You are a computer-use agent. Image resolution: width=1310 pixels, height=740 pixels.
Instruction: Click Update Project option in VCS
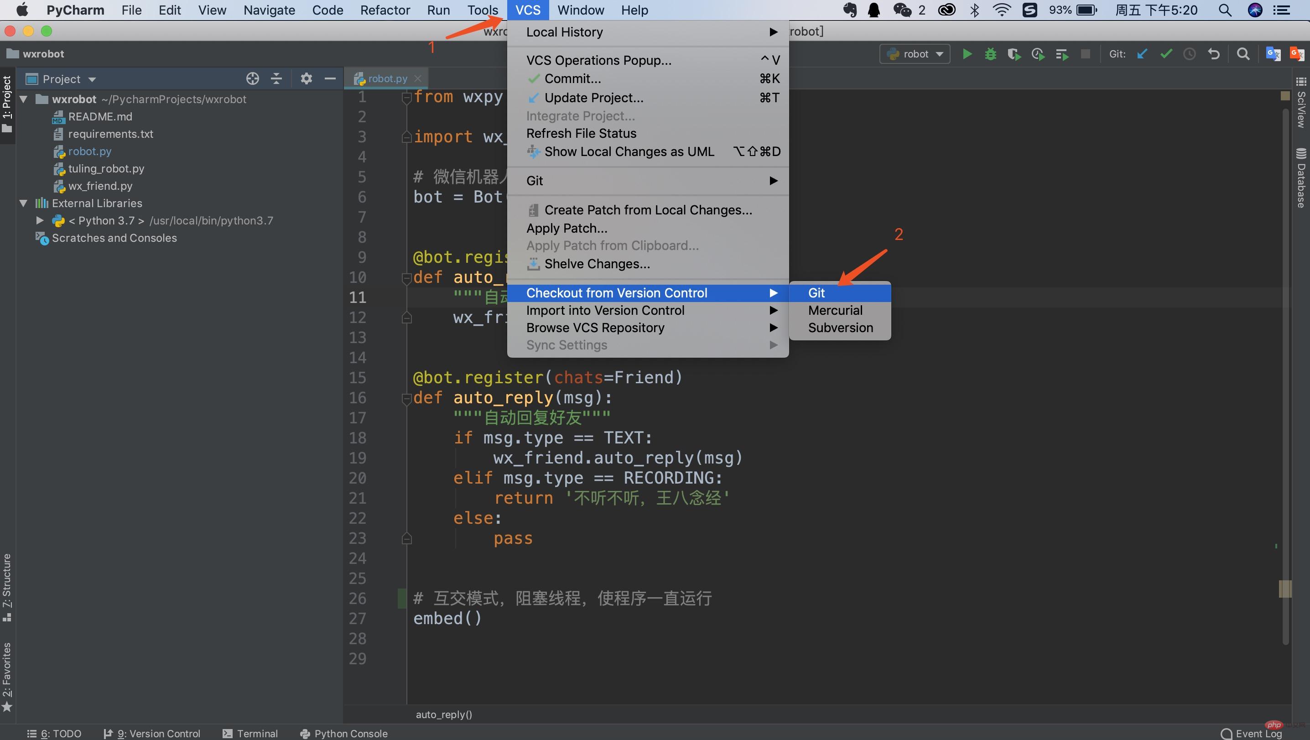point(594,97)
